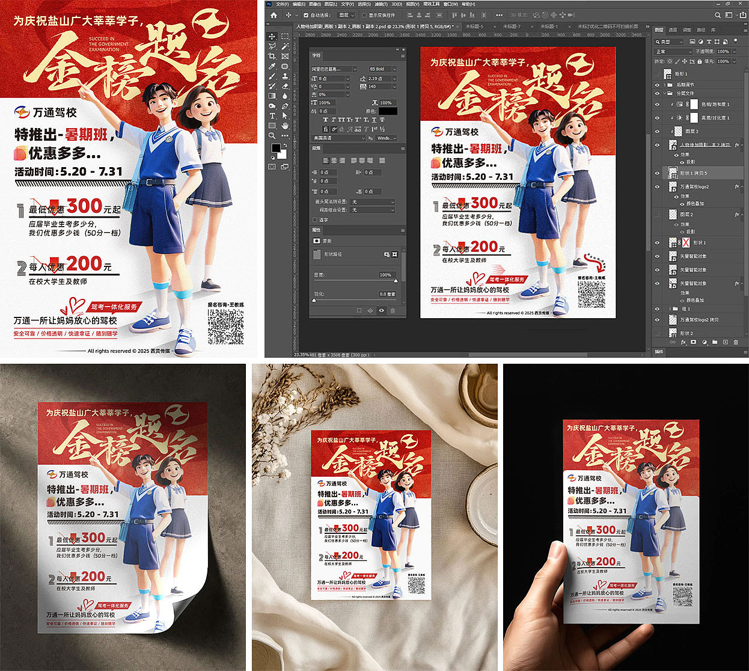Create a new layer with the new layer icon
This screenshot has width=749, height=671.
(x=726, y=343)
